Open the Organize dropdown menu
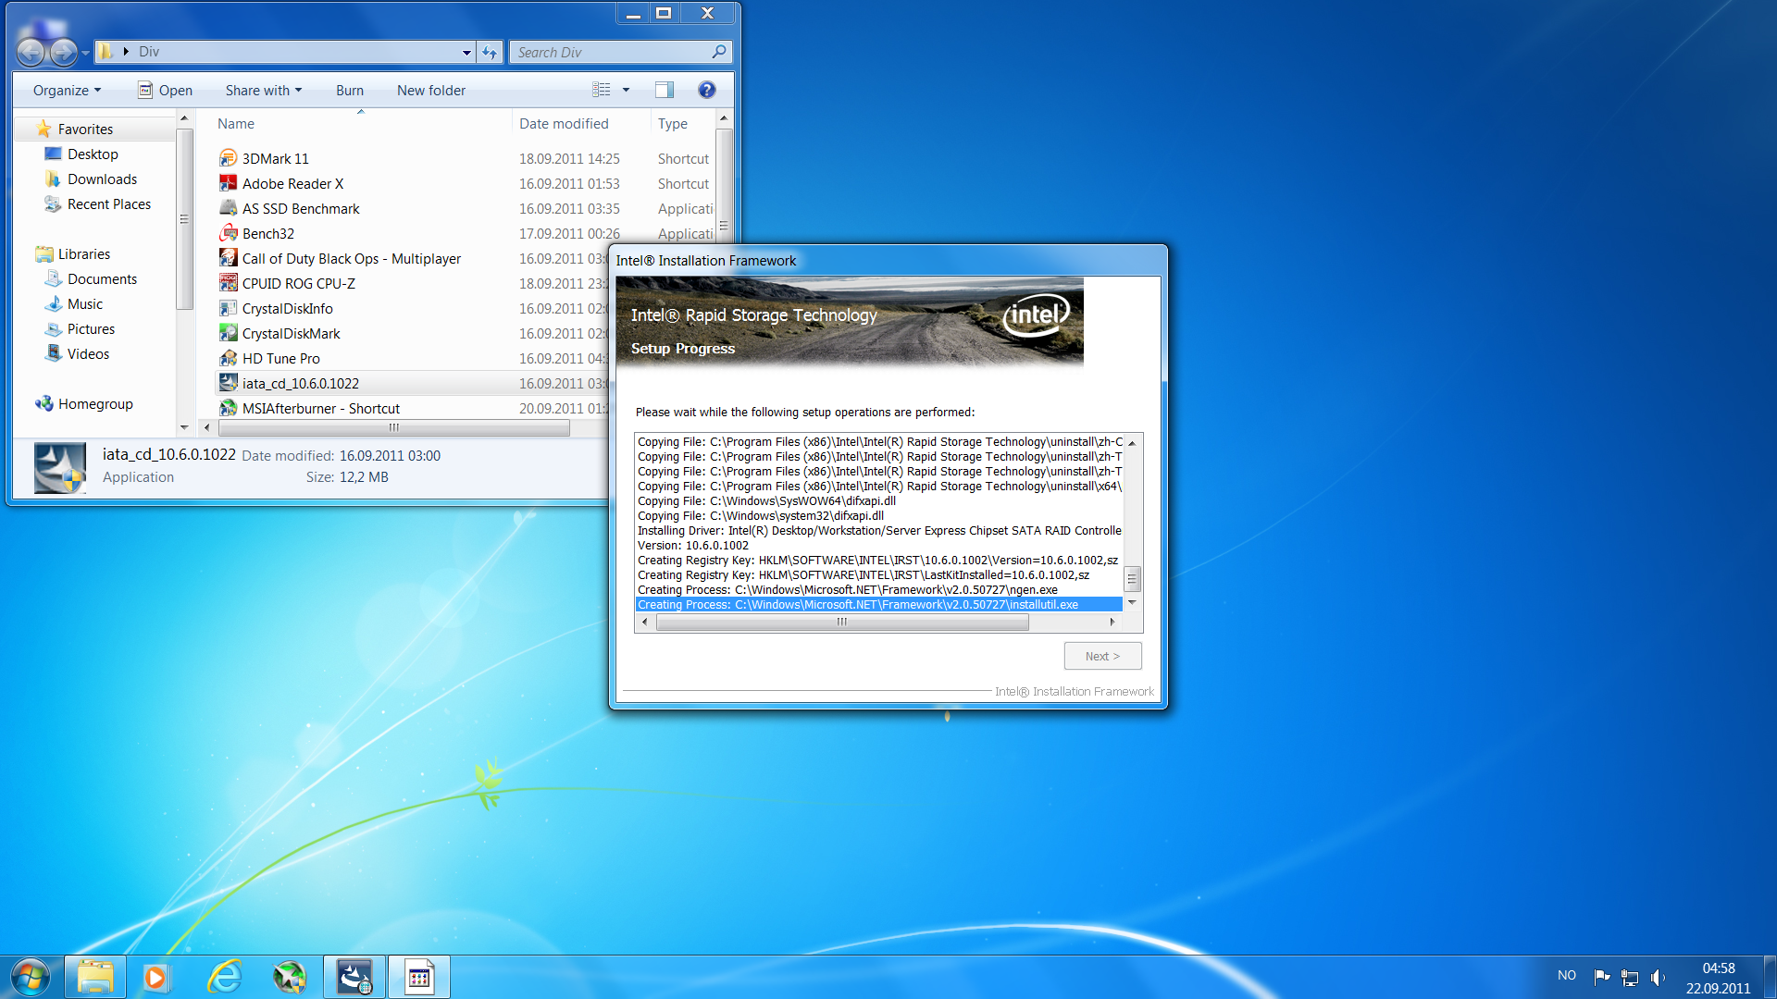The height and width of the screenshot is (999, 1777). tap(67, 90)
